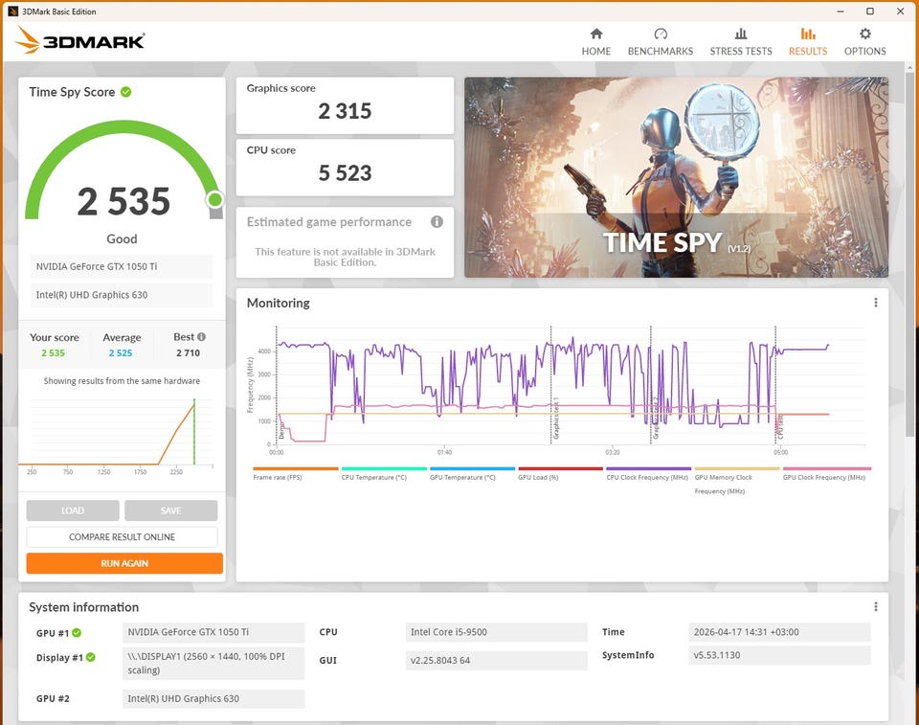This screenshot has width=919, height=725.
Task: Click the 3DMark title bar app icon
Action: pos(12,11)
